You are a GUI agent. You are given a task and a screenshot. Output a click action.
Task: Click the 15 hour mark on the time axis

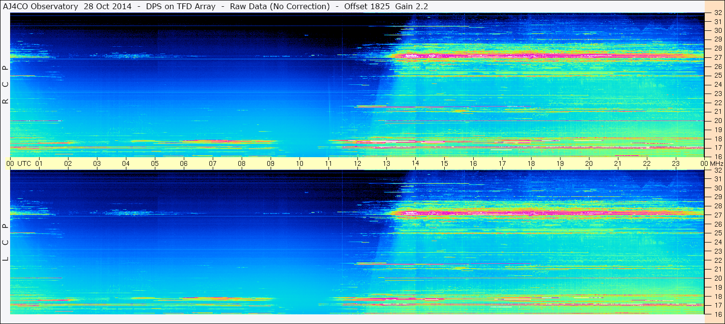[444, 163]
